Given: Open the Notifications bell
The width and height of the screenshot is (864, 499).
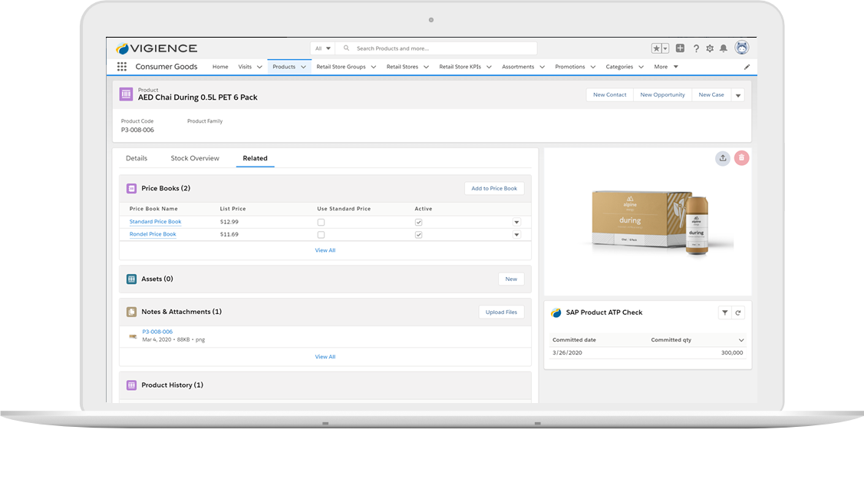Looking at the screenshot, I should [x=724, y=48].
